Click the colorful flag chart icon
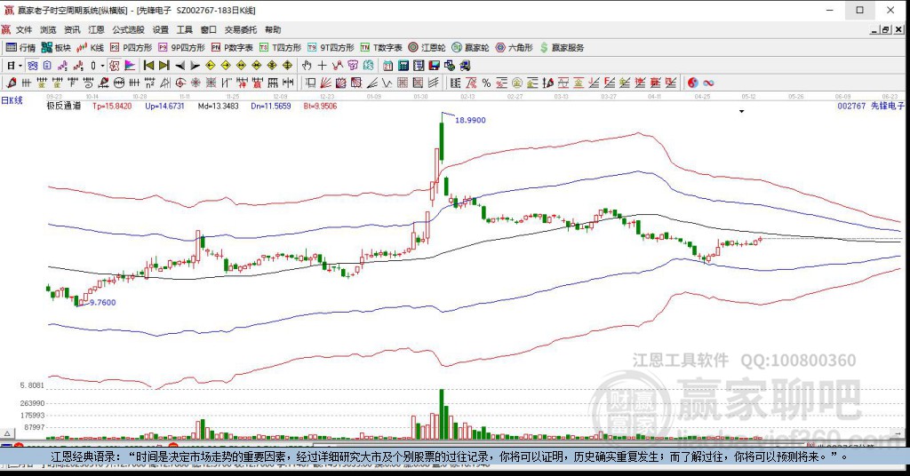The image size is (910, 476). point(129,66)
